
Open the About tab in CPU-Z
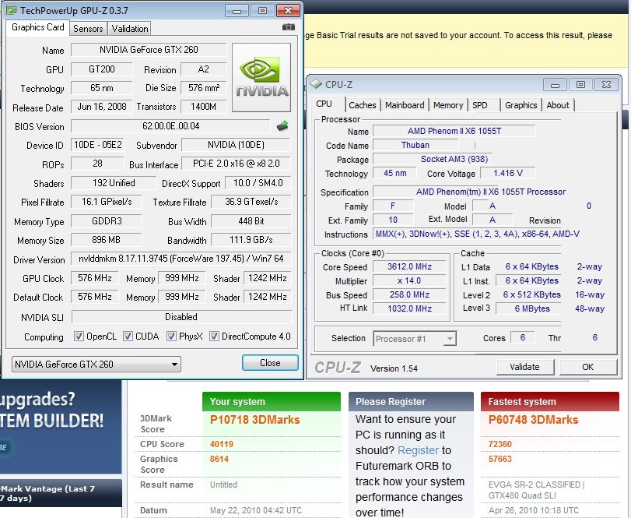click(558, 105)
